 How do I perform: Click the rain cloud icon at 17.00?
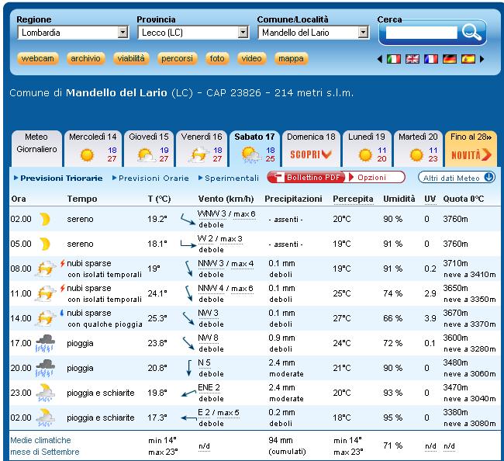pos(45,343)
